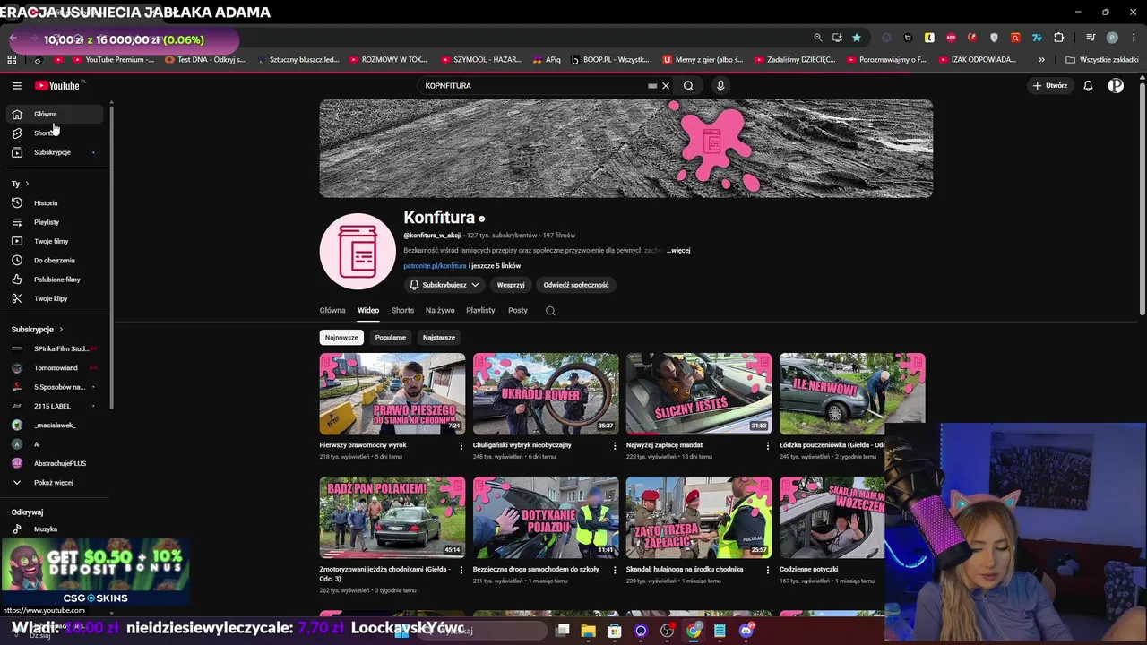
Task: Click the Konfitura channel avatar
Action: click(358, 252)
